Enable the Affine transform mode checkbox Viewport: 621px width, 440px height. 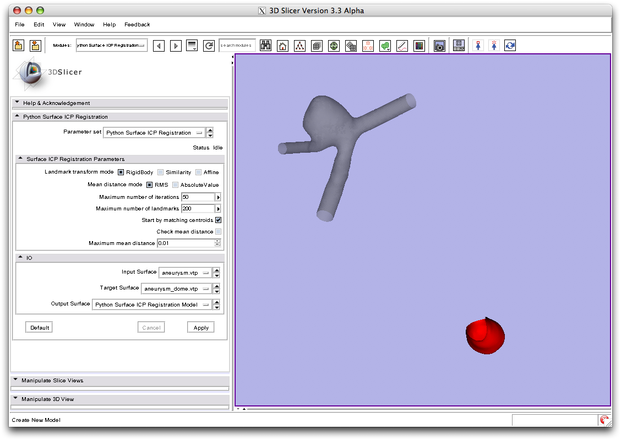(199, 172)
